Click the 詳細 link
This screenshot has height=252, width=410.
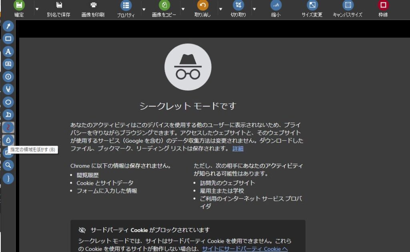click(238, 149)
